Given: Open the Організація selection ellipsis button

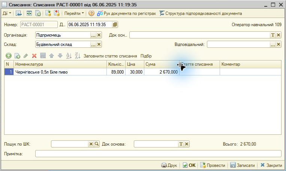Looking at the screenshot, I should tap(93, 35).
